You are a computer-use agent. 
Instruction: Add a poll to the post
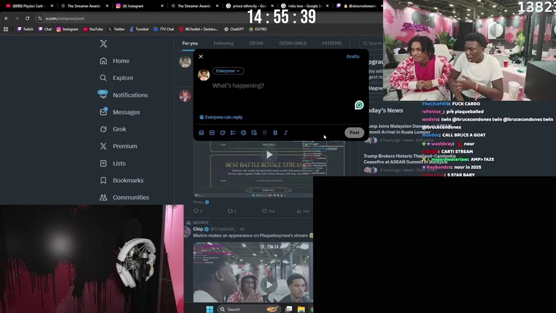233,133
